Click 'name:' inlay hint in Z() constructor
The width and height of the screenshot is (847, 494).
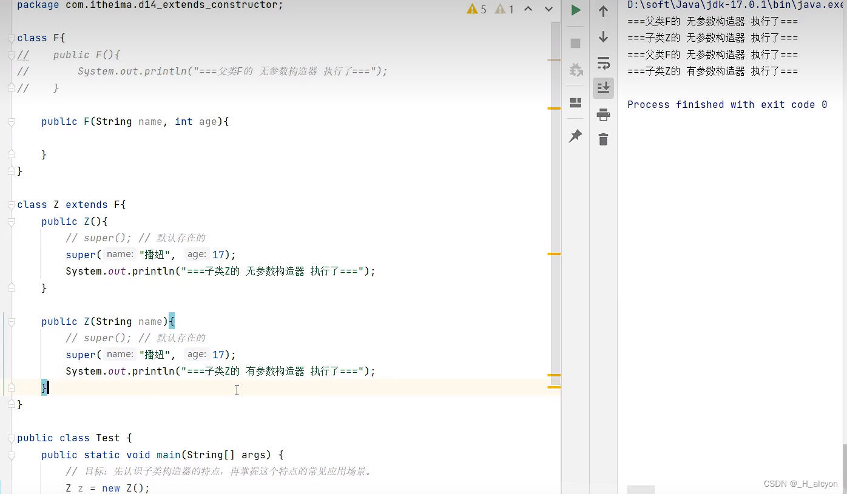[x=120, y=255]
